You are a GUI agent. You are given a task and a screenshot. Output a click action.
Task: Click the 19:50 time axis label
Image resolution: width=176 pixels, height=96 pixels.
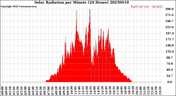[x=133, y=91]
